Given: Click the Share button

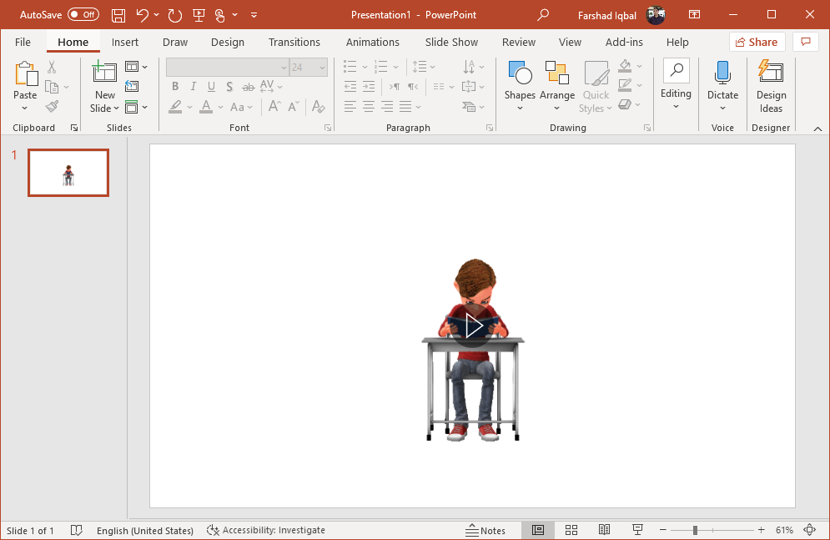Looking at the screenshot, I should click(757, 42).
